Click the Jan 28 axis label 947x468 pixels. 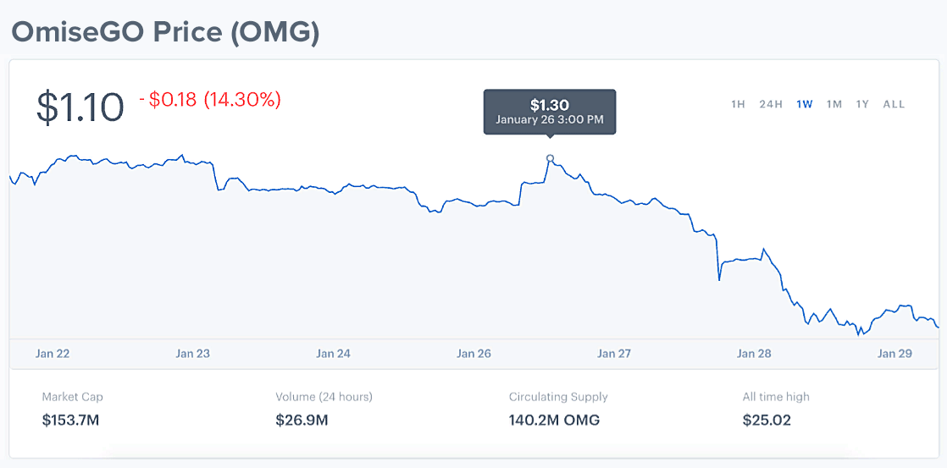click(754, 354)
